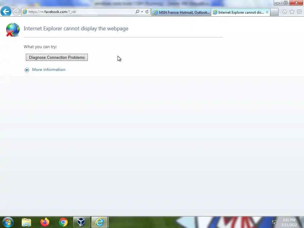
Task: Close the browser window with red X
Action: coord(297,3)
